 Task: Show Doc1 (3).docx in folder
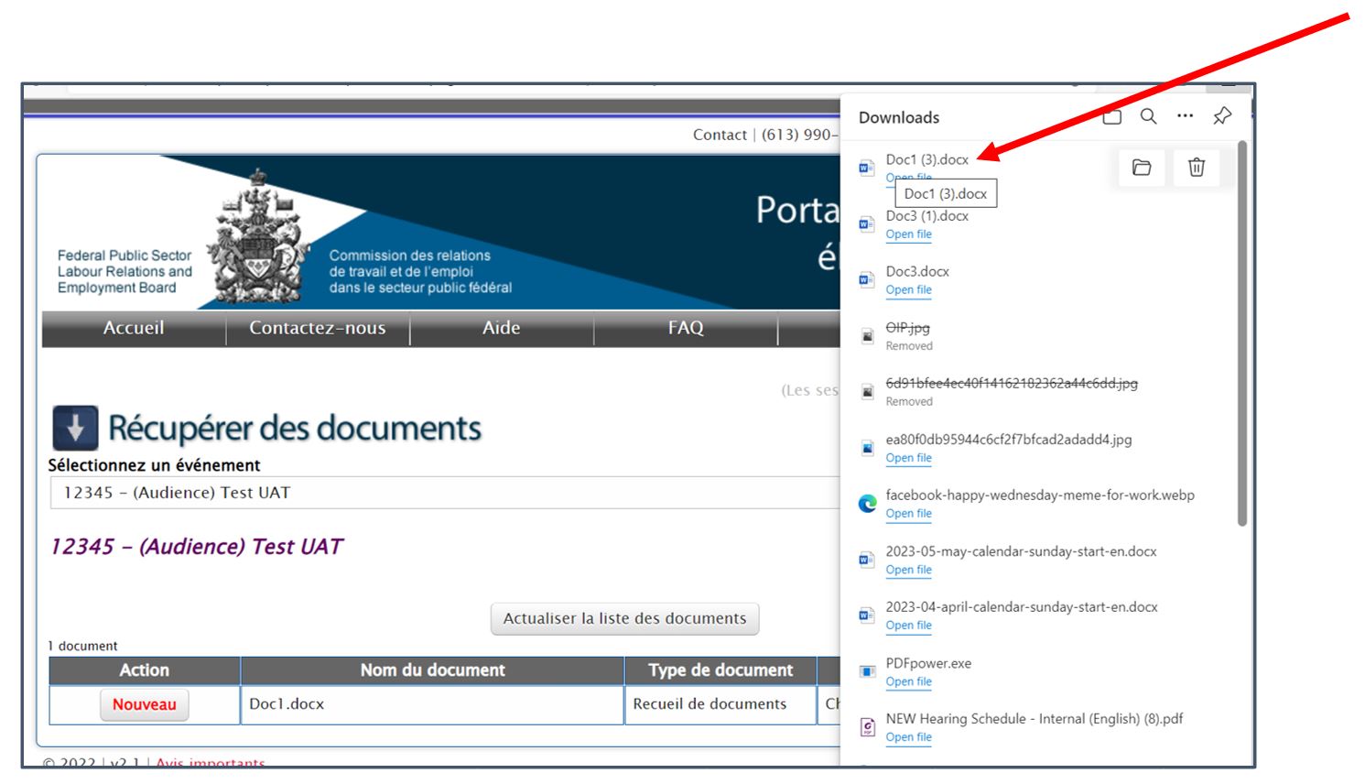pos(1142,168)
